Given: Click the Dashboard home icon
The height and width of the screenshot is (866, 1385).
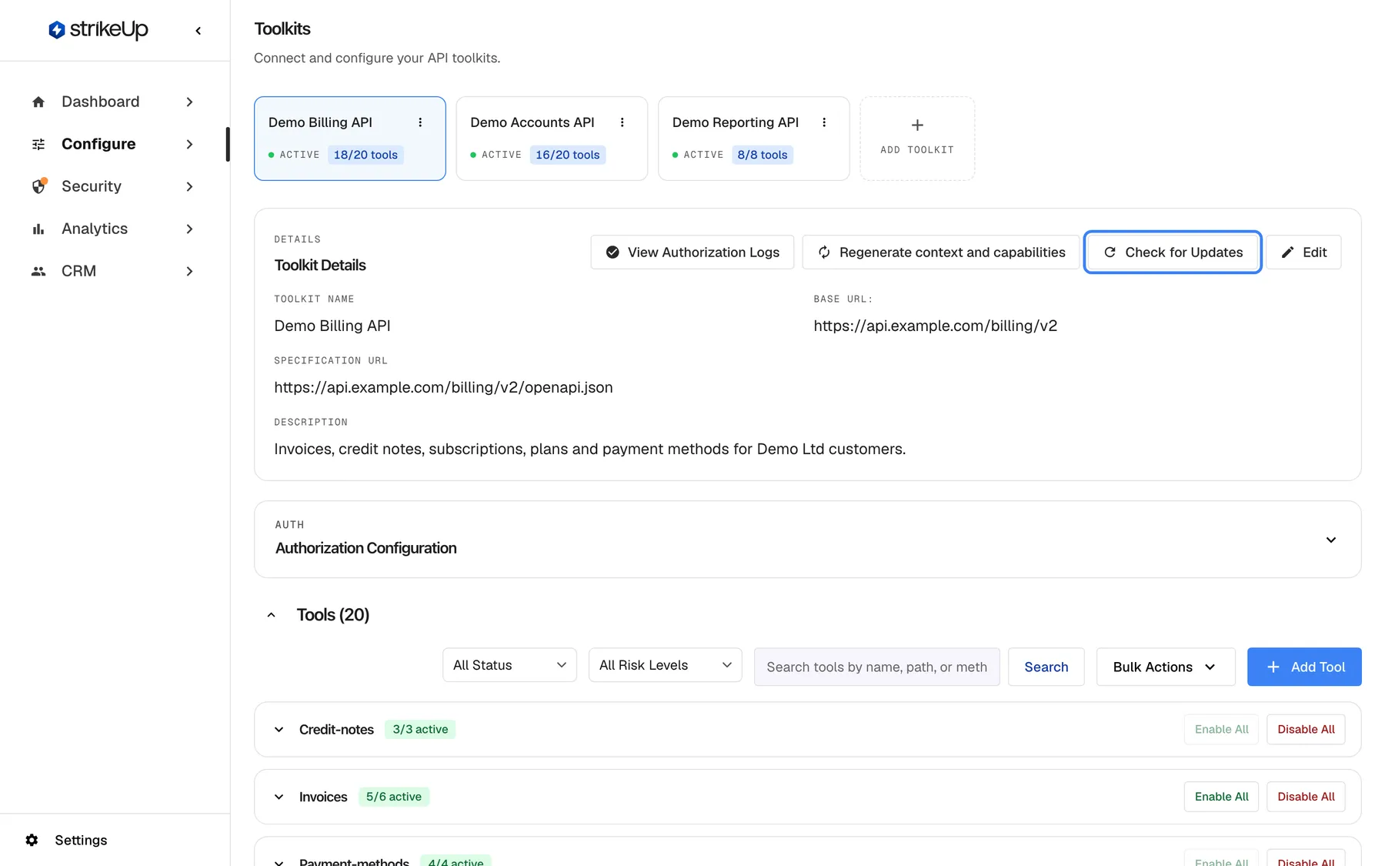Looking at the screenshot, I should click(38, 102).
